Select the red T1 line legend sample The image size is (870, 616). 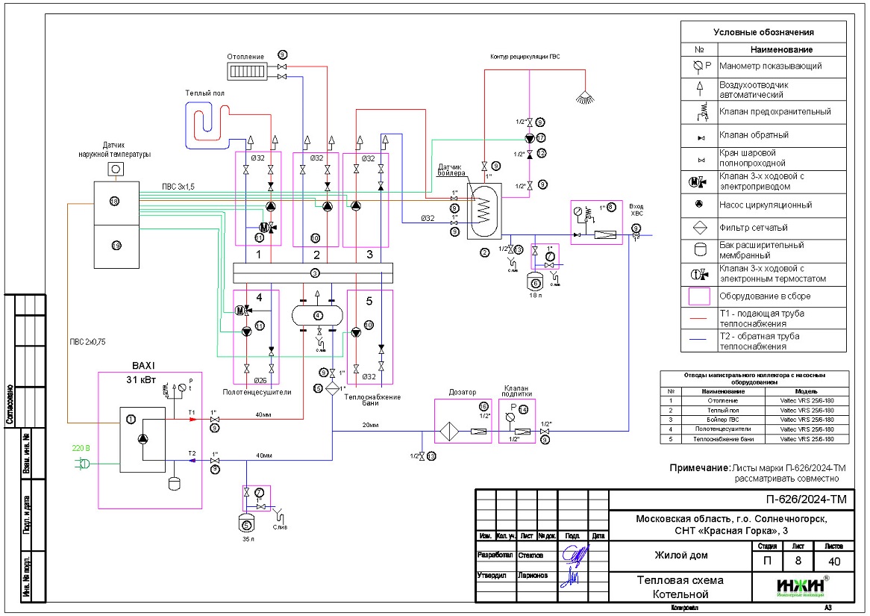(x=698, y=317)
